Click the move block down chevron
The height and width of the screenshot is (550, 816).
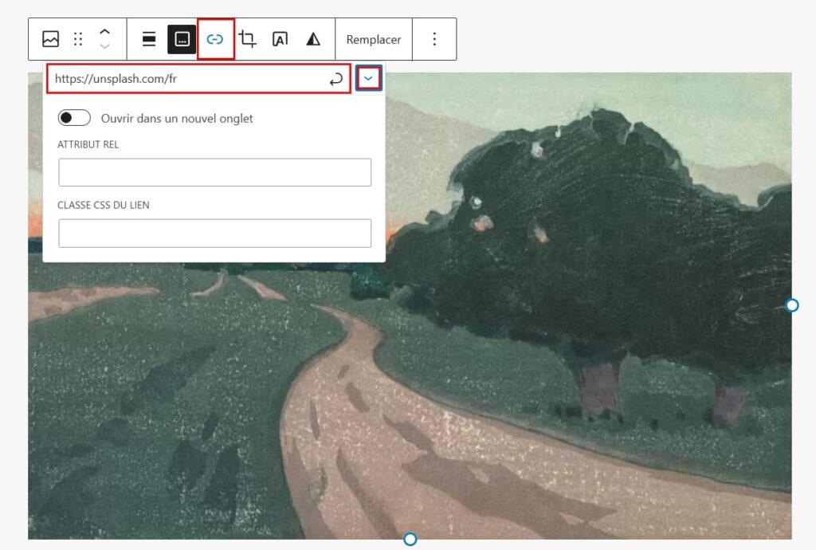click(104, 45)
